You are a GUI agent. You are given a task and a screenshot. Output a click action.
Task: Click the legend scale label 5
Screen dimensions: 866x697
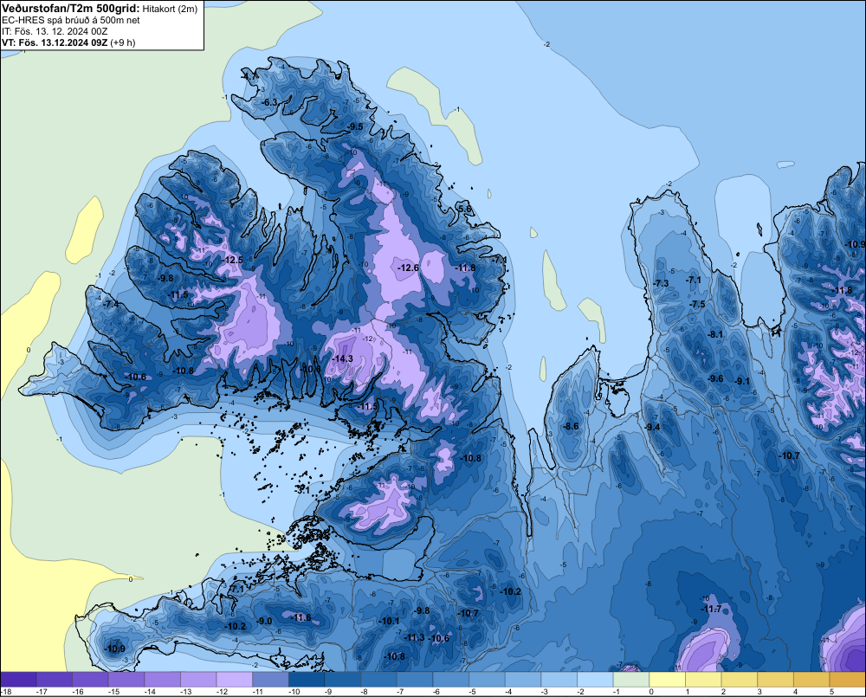831,692
